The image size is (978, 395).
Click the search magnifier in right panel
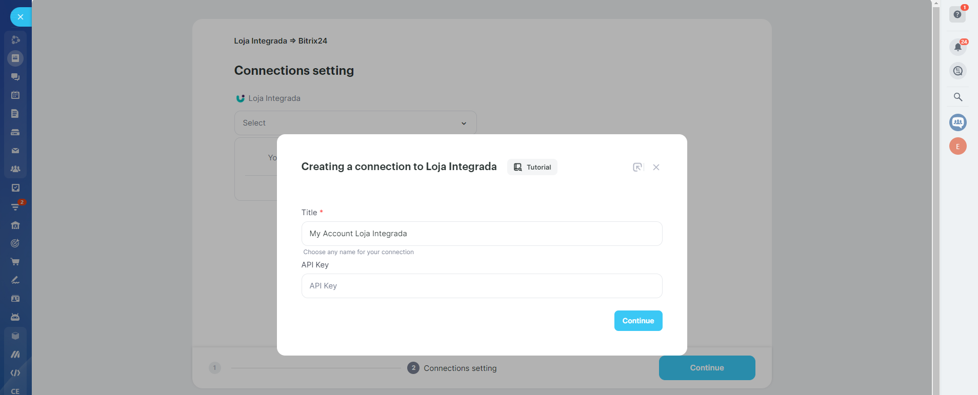tap(957, 97)
